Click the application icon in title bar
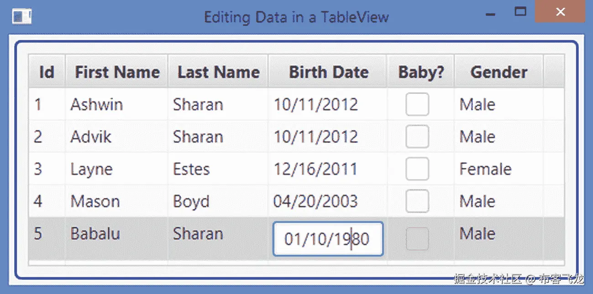Viewport: 593px width, 294px height. pos(21,17)
